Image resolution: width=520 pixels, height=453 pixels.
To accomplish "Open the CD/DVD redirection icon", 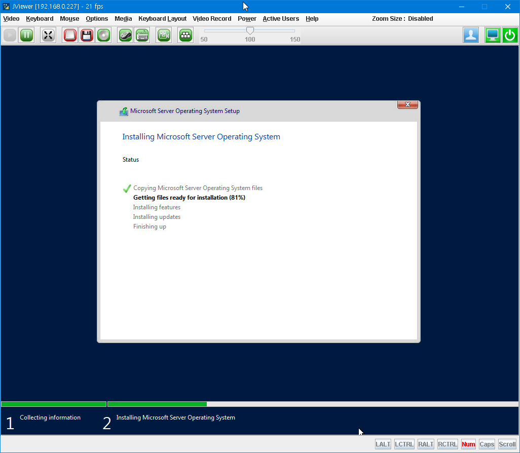I will (x=103, y=35).
